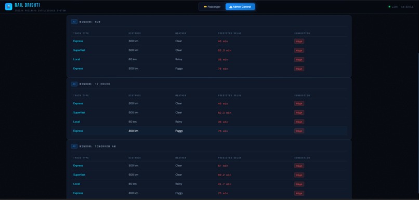The width and height of the screenshot is (419, 200).
Task: Click 300 km in Foggy row, Window: +2 Hours
Action: [x=134, y=131]
